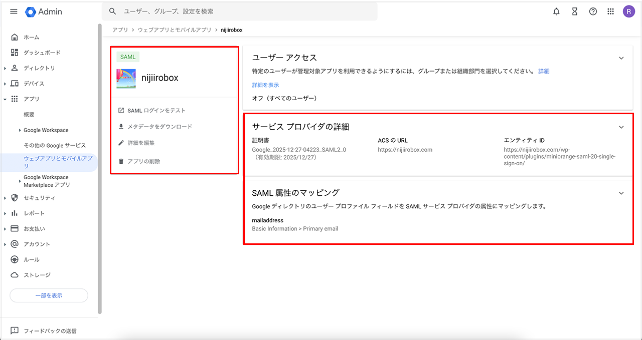This screenshot has width=642, height=340.
Task: Click the notifications bell icon
Action: (x=556, y=12)
